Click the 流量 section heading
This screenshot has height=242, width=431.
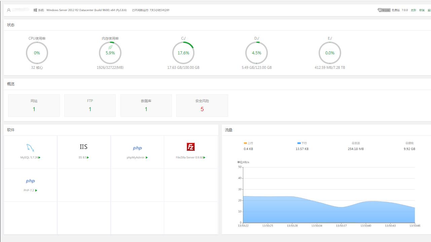point(229,130)
